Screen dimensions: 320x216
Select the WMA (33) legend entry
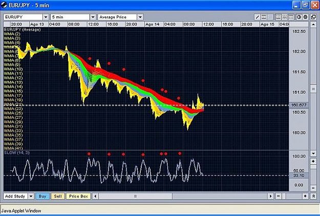coord(13,131)
